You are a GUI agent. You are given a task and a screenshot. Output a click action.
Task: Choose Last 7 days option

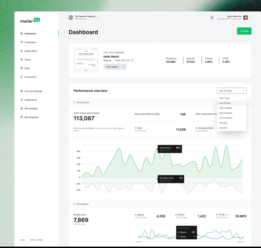pos(224,98)
